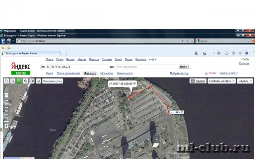Open the Выбрать город link
The image size is (255, 159).
pos(179,73)
